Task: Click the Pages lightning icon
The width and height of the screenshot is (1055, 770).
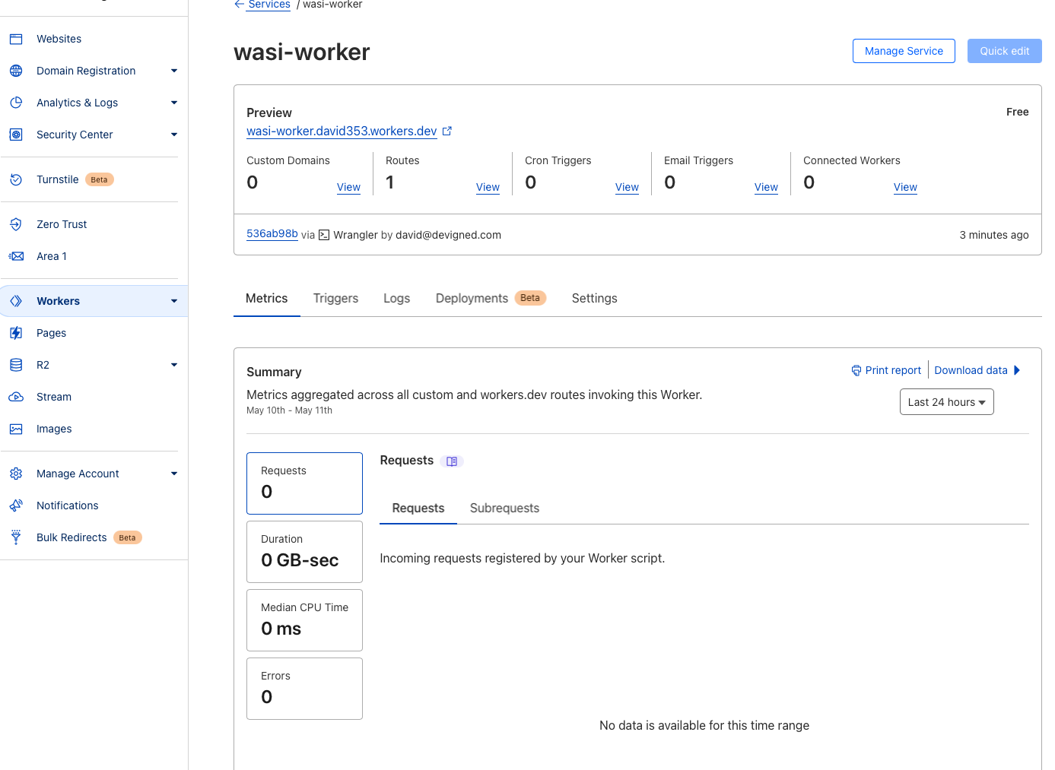Action: (16, 333)
